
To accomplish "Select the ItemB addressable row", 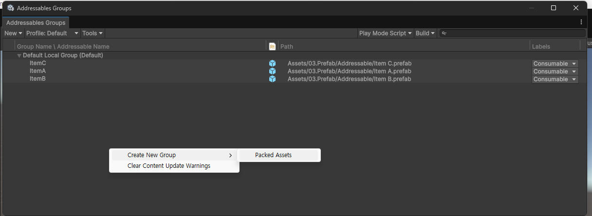I will coord(296,79).
